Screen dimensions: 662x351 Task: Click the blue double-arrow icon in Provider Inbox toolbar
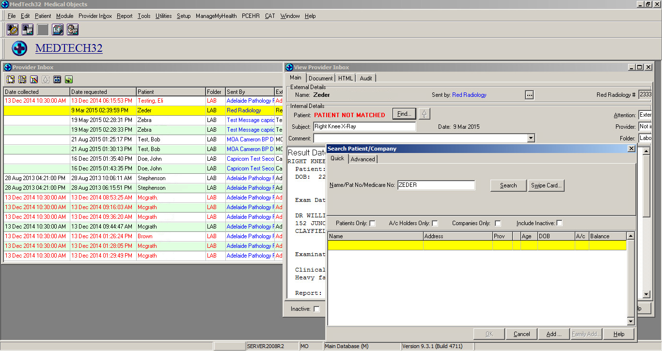click(57, 79)
